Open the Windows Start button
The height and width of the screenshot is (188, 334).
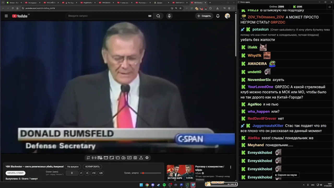141,185
